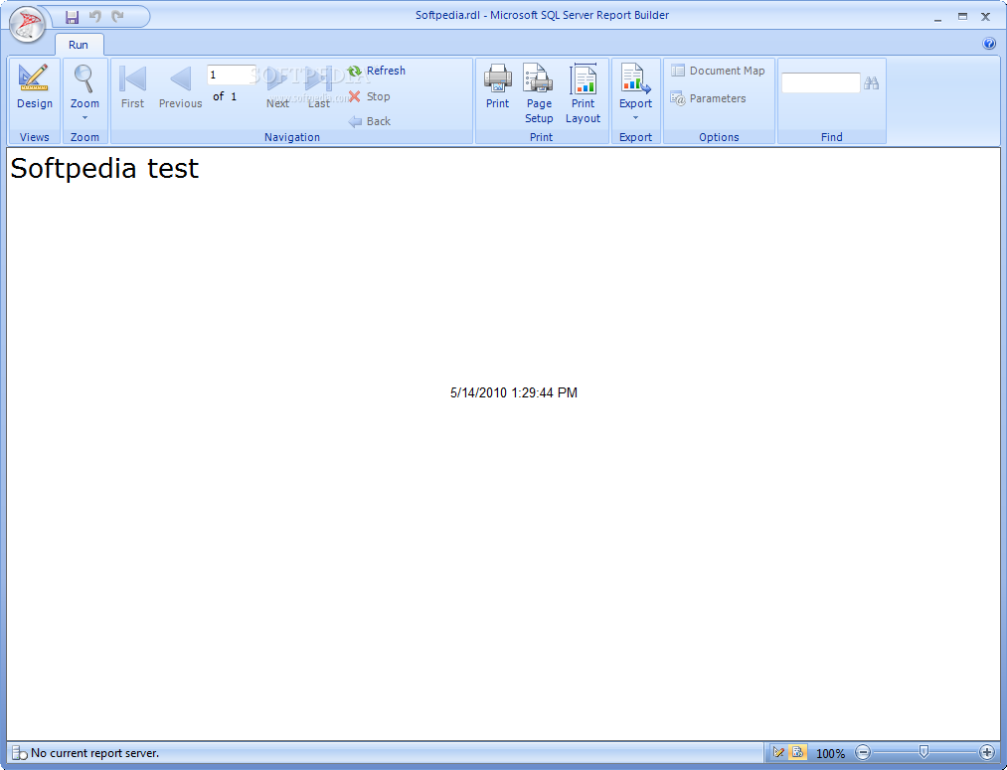Click the zoom out minus button
Screen dimensions: 1007x770
pos(863,752)
